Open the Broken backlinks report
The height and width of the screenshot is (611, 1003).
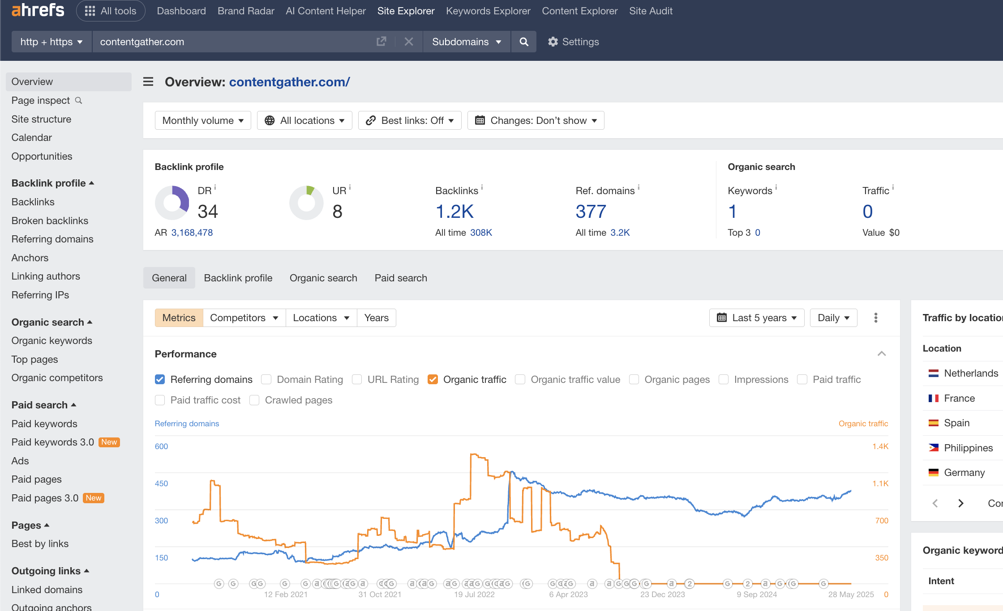click(50, 221)
